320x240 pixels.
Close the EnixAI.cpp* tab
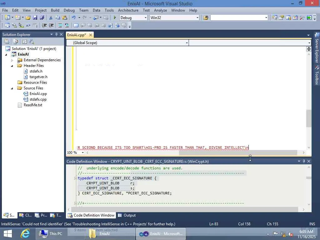tap(90, 35)
